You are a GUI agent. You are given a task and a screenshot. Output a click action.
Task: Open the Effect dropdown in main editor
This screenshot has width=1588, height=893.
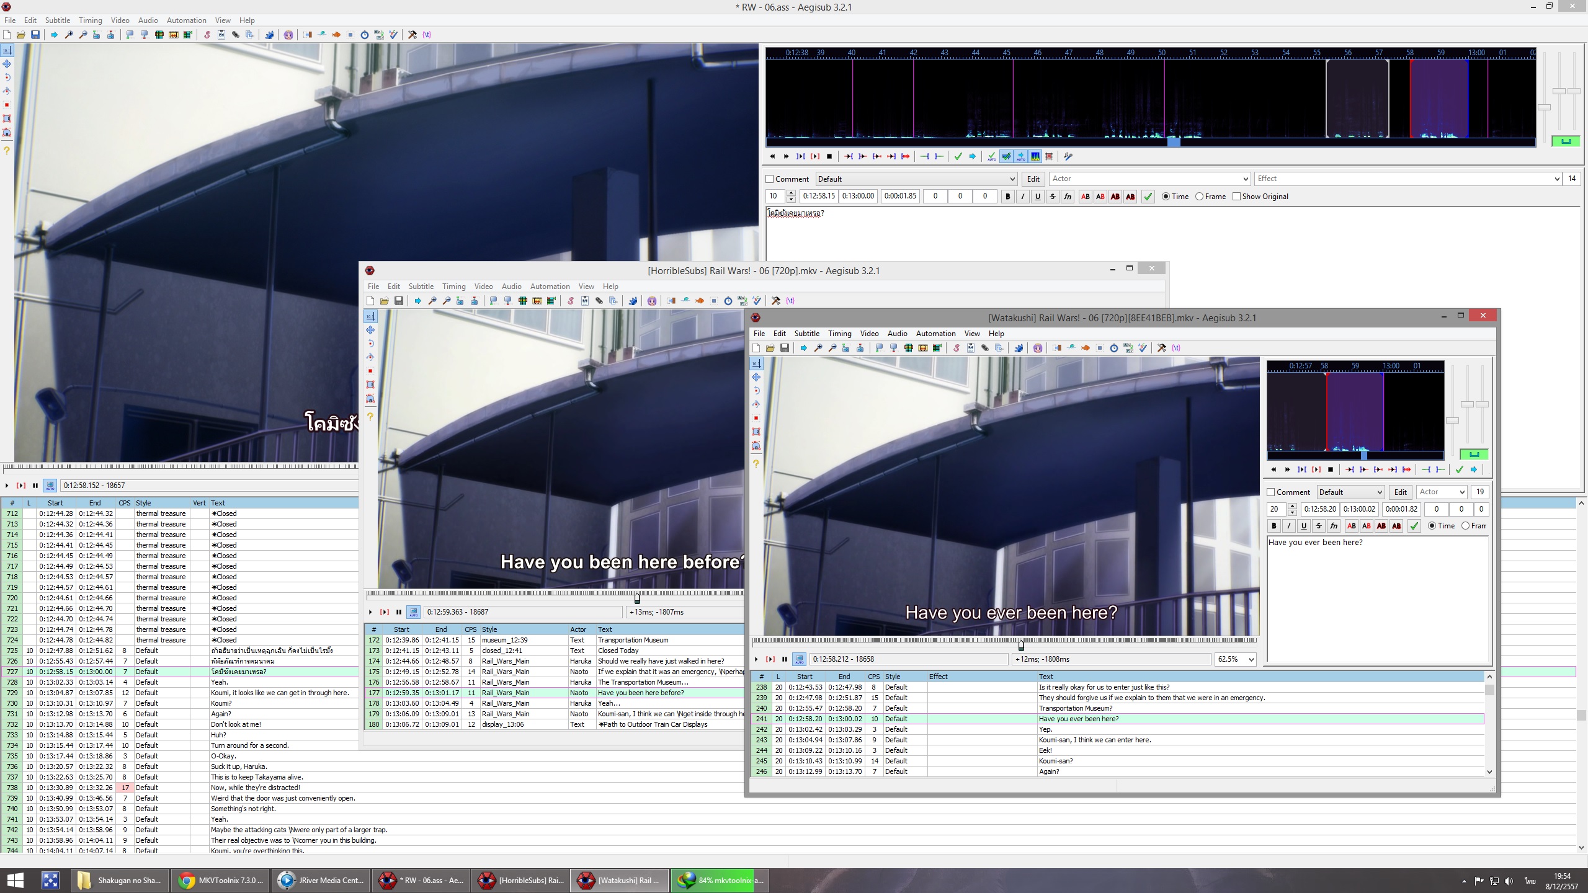point(1556,179)
